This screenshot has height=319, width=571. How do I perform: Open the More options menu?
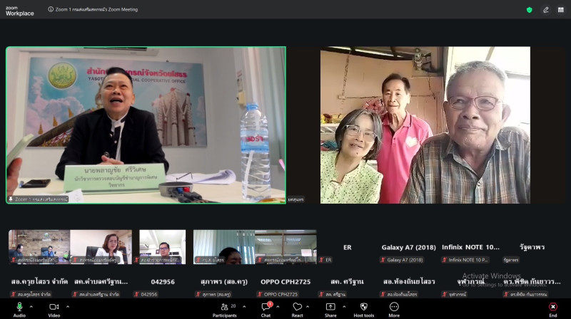click(394, 307)
